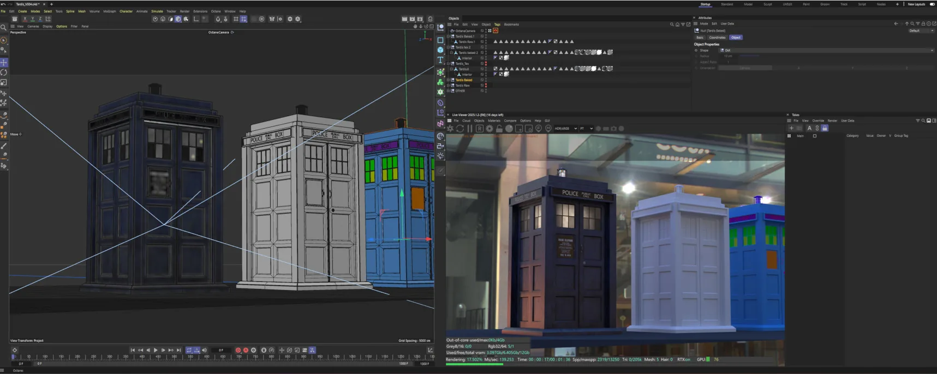Collapse the Tardis tex.2 object group

tap(449, 47)
